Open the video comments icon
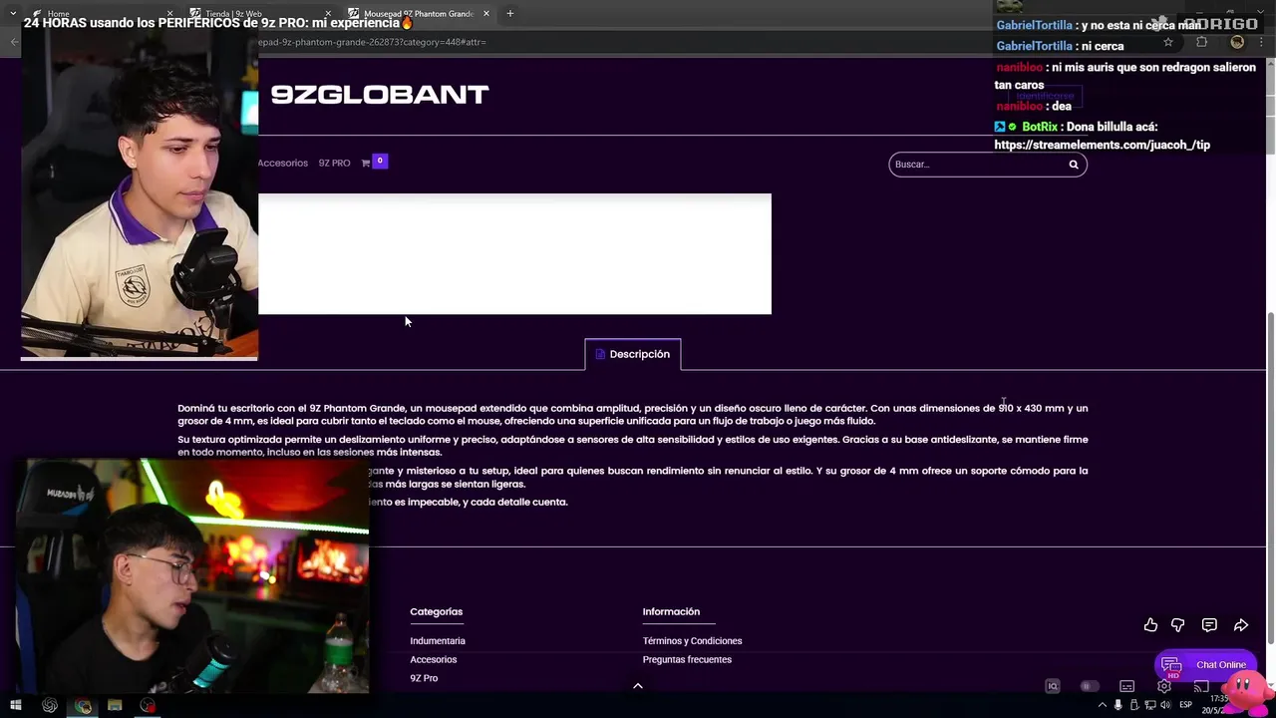 [1209, 625]
